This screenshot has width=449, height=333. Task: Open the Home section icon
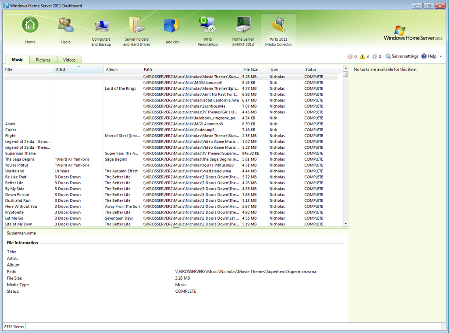tap(30, 25)
